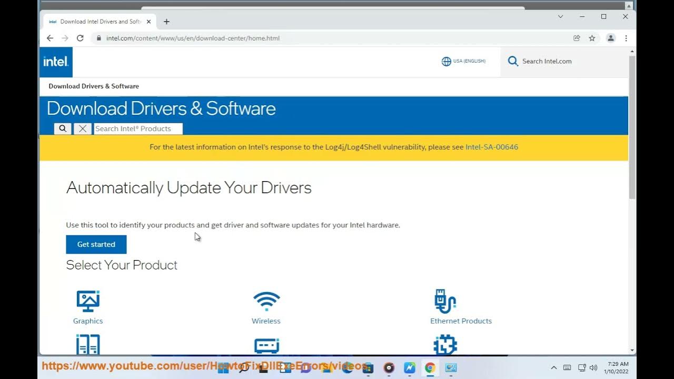This screenshot has height=379, width=674.
Task: Open the blue lightning-bolt taskbar app
Action: 410,368
